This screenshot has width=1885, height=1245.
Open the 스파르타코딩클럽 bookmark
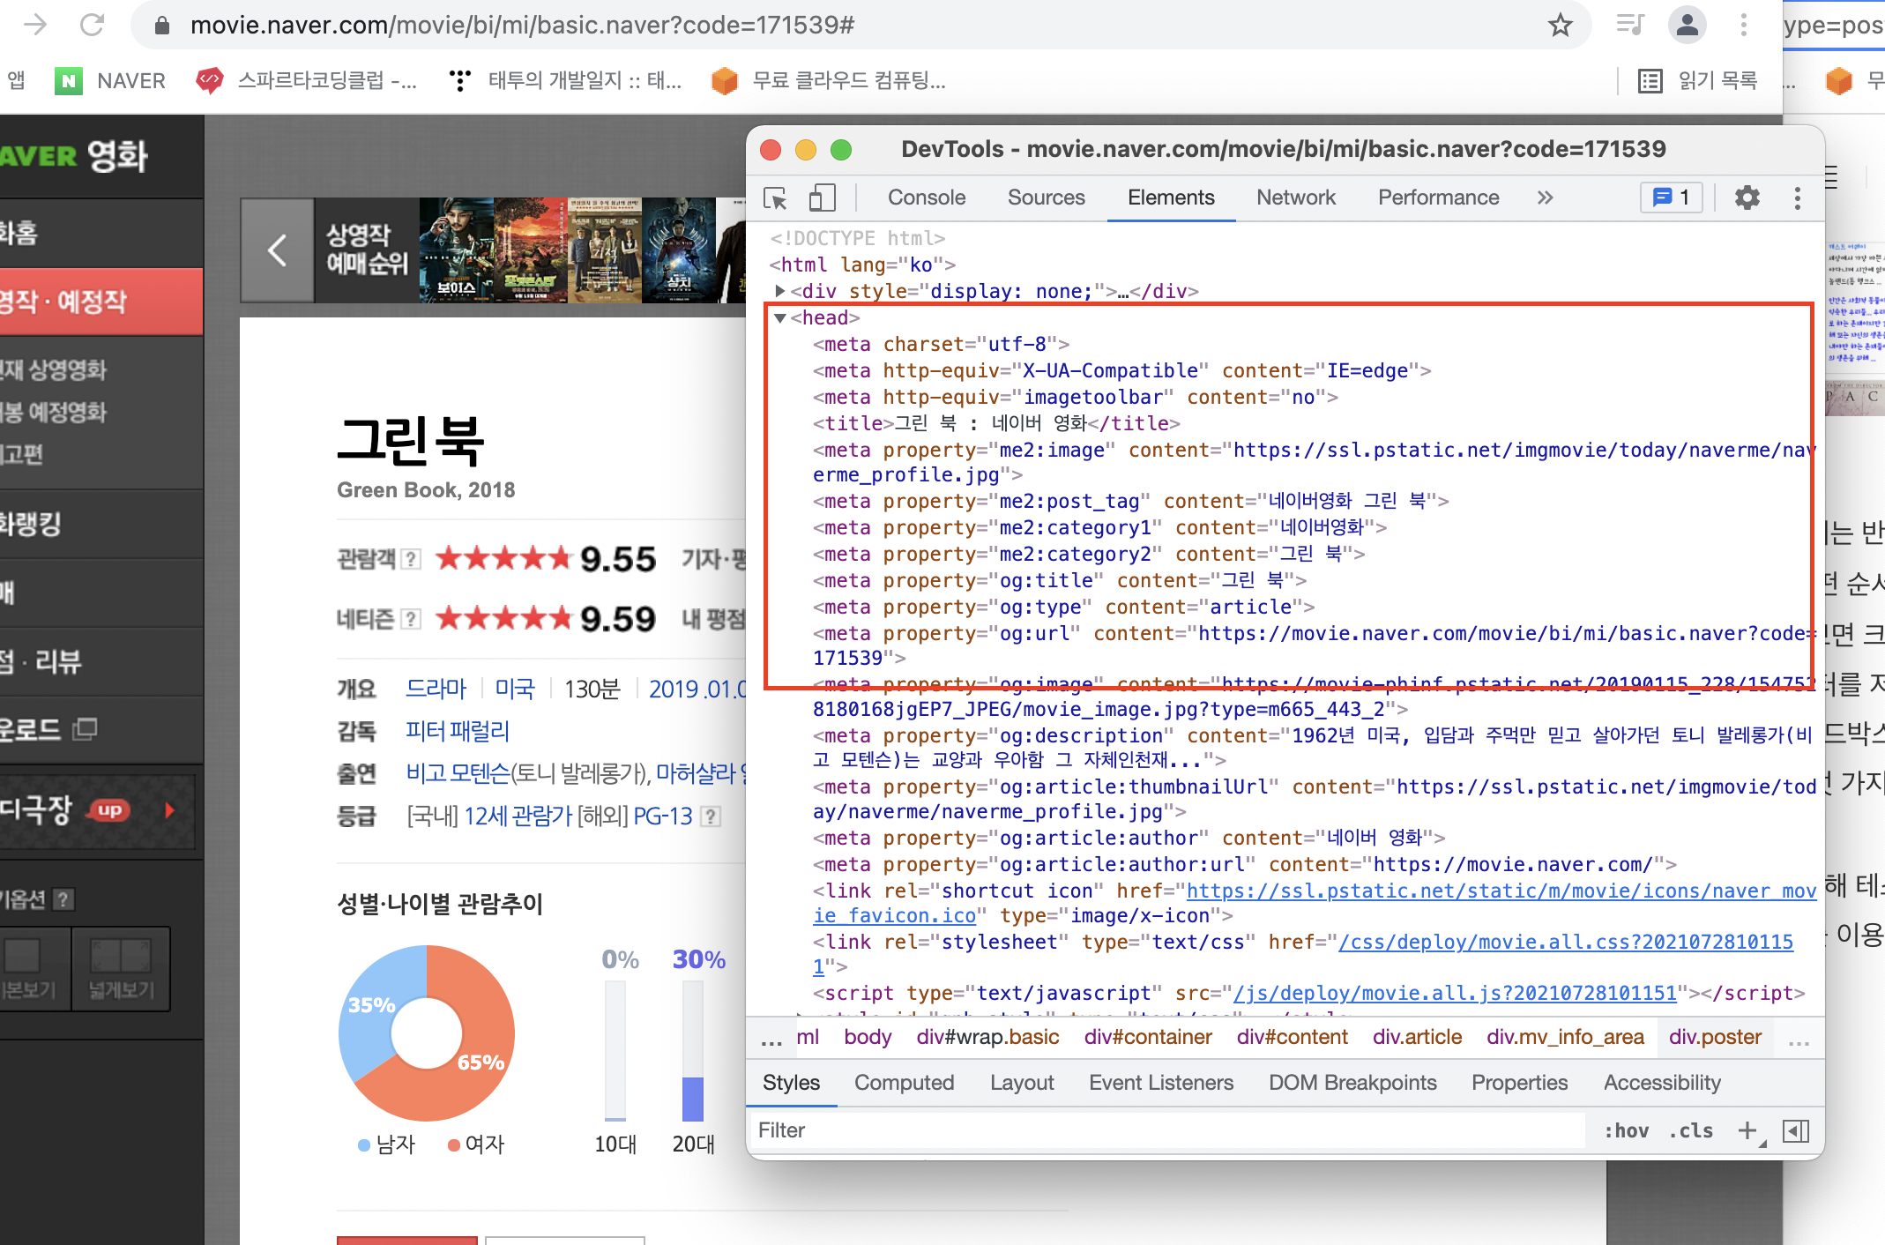pyautogui.click(x=306, y=81)
